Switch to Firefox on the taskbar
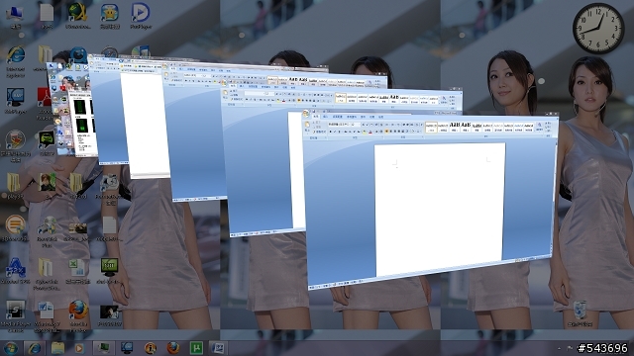The image size is (634, 356). 173,348
